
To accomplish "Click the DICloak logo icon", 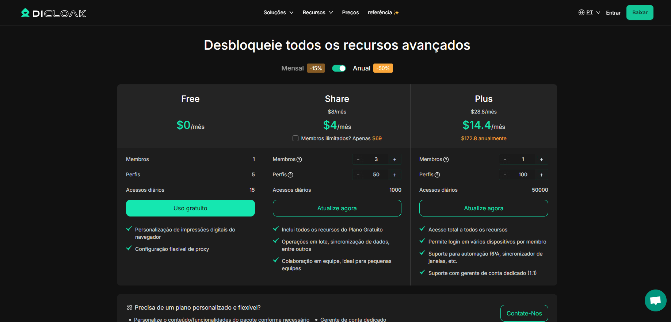I will pyautogui.click(x=25, y=13).
